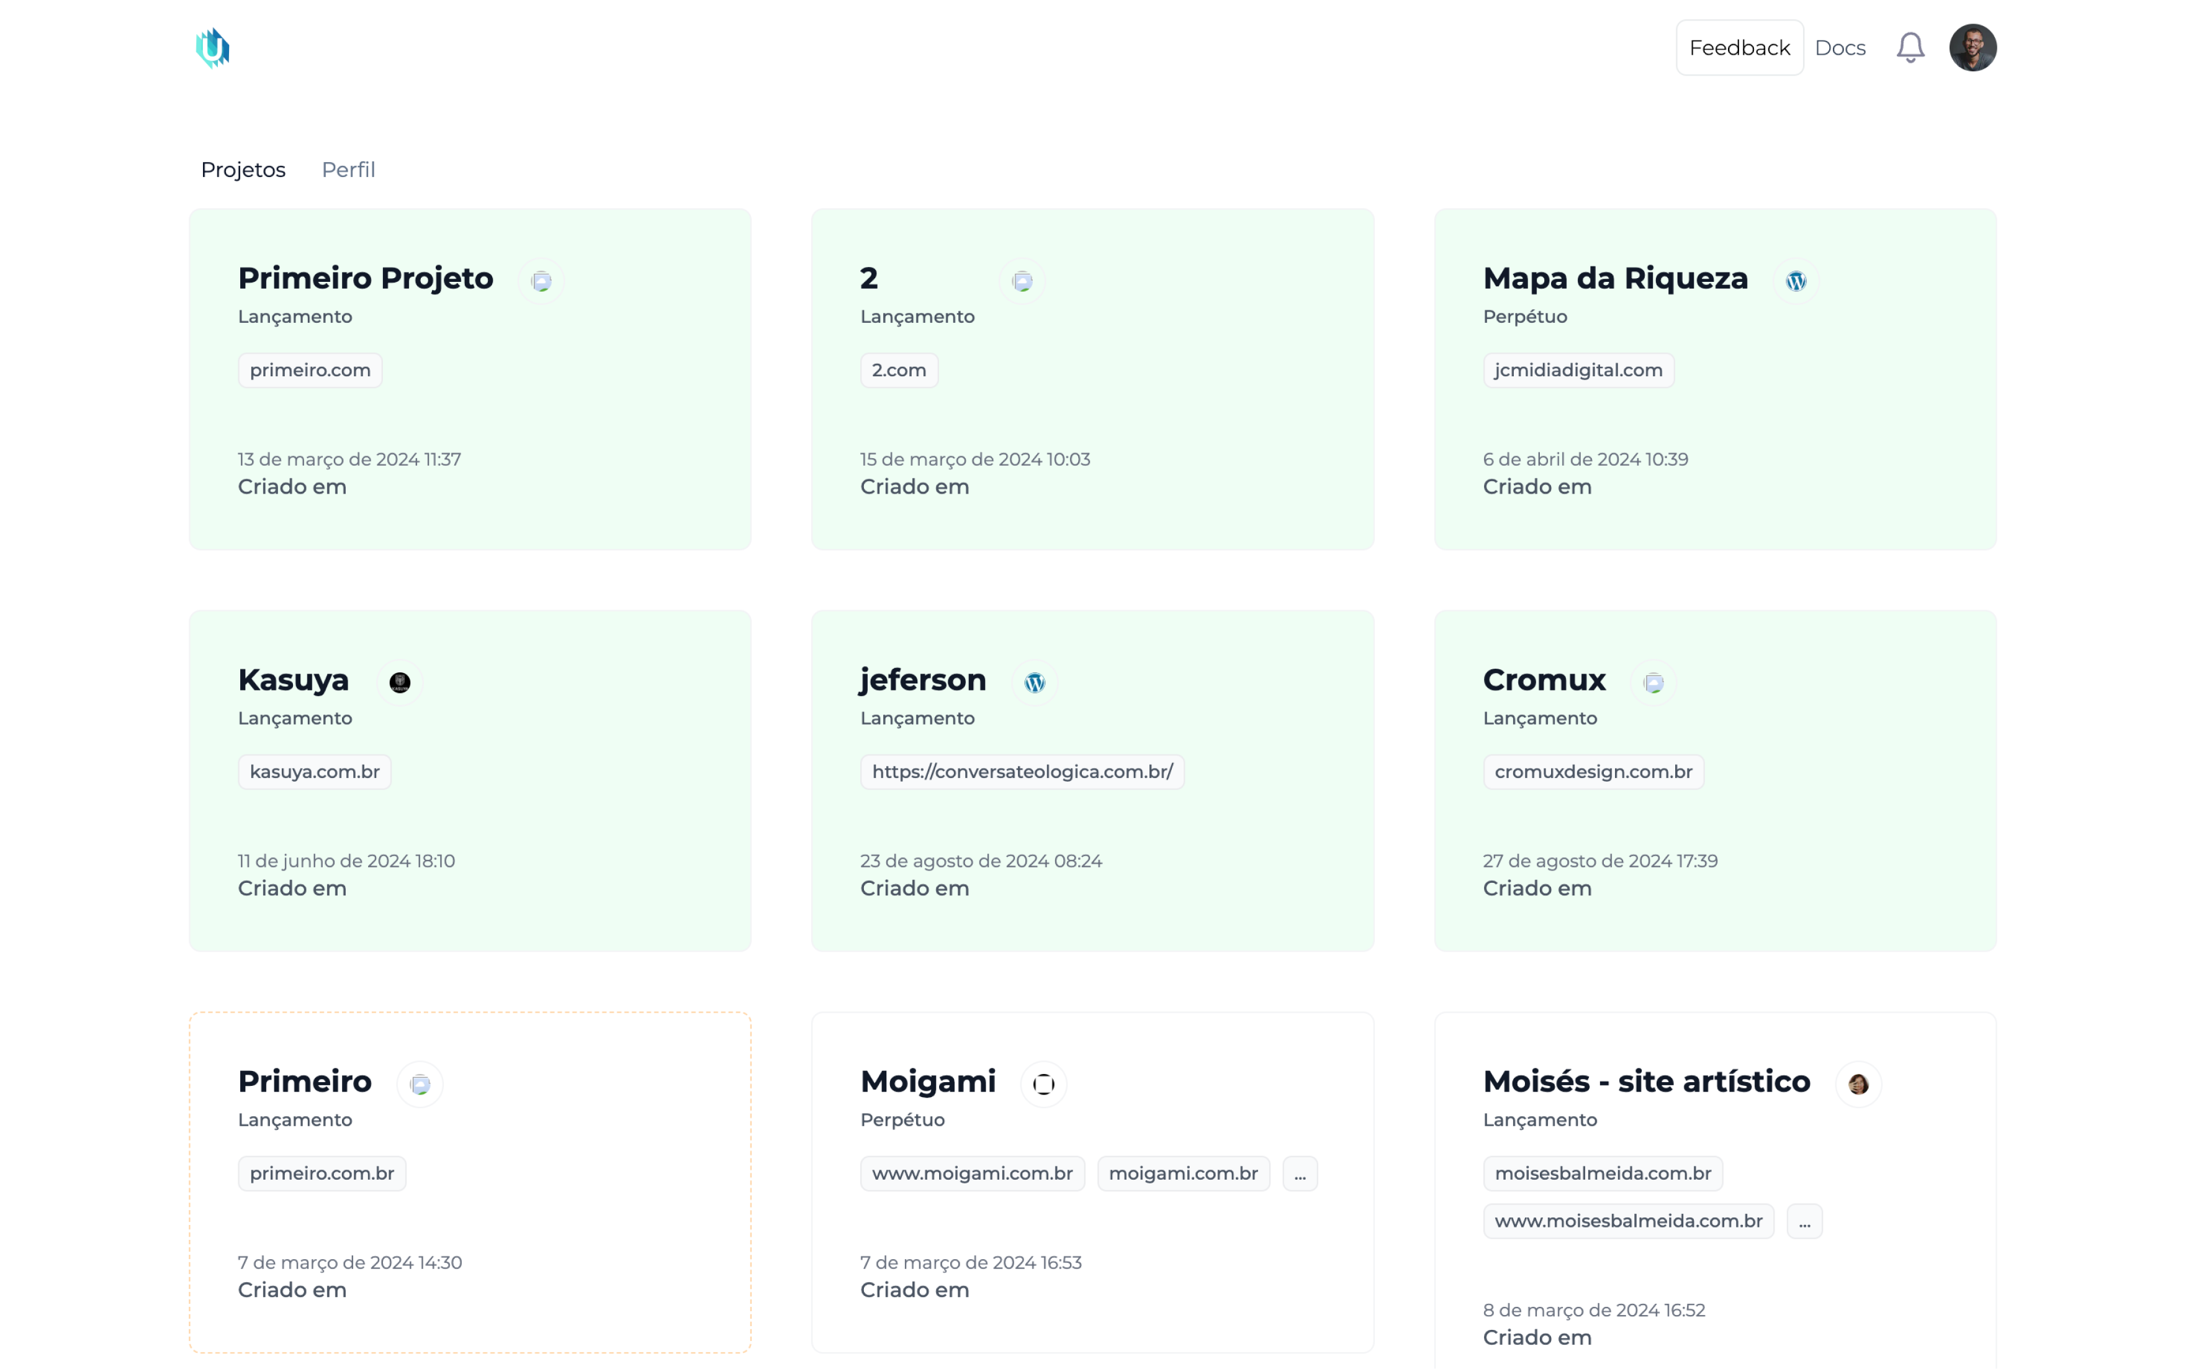Click the date 6 de abril de 2024 10:39

1585,459
